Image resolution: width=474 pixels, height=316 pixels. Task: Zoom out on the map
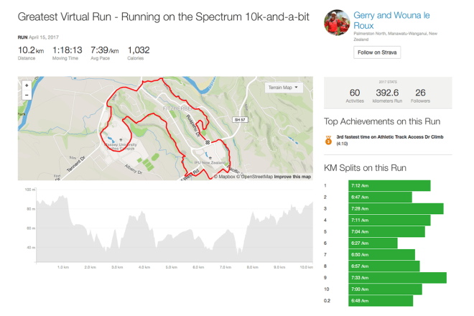(x=27, y=95)
